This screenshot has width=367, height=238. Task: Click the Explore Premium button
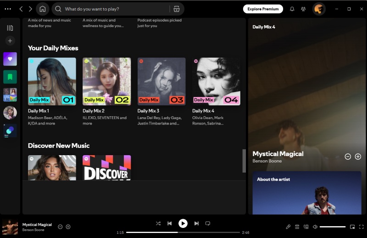(263, 9)
